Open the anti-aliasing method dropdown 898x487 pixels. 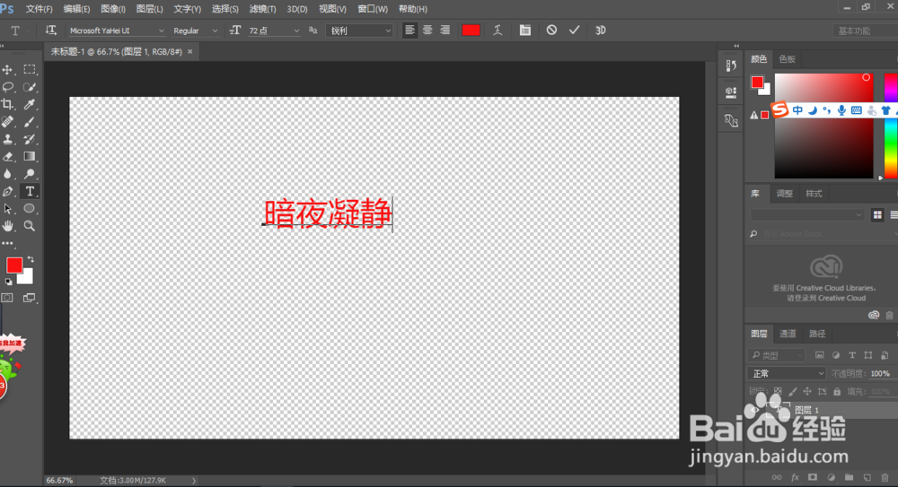(x=359, y=30)
